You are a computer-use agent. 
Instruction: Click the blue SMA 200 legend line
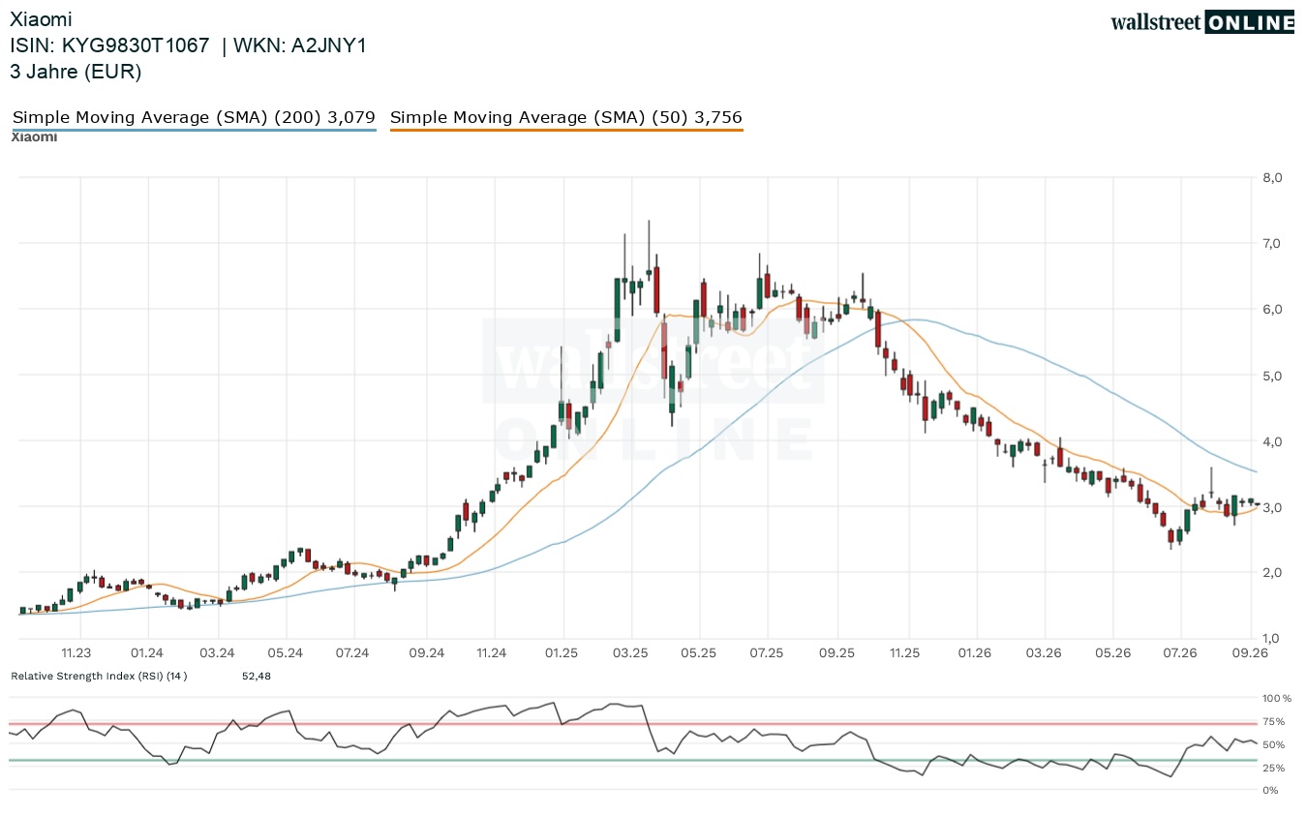pos(194,130)
